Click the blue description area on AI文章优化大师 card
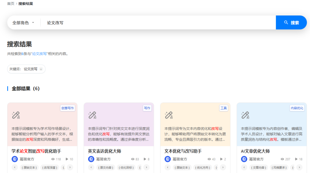This screenshot has width=310, height=173. [x=272, y=134]
